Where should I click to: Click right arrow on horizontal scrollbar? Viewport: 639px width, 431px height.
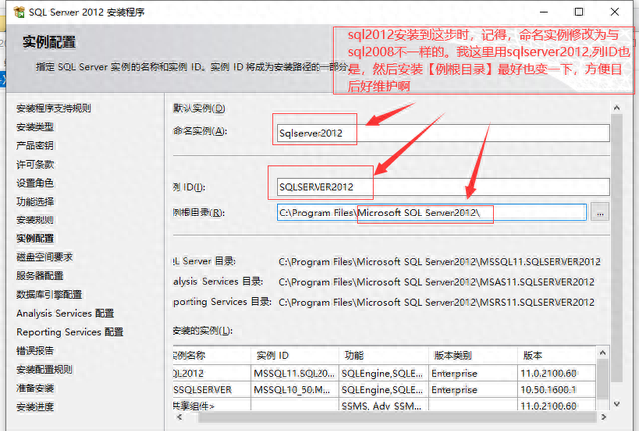click(603, 417)
